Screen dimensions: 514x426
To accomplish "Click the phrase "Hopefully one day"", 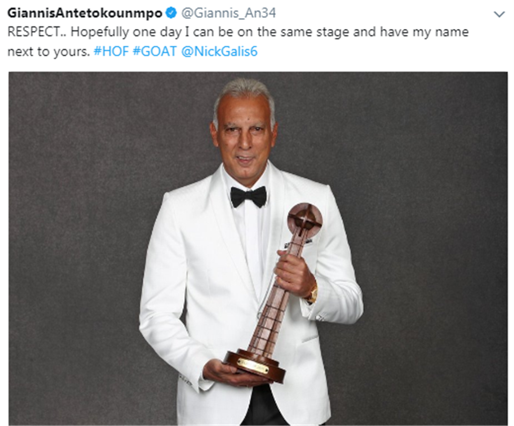I will (x=126, y=32).
